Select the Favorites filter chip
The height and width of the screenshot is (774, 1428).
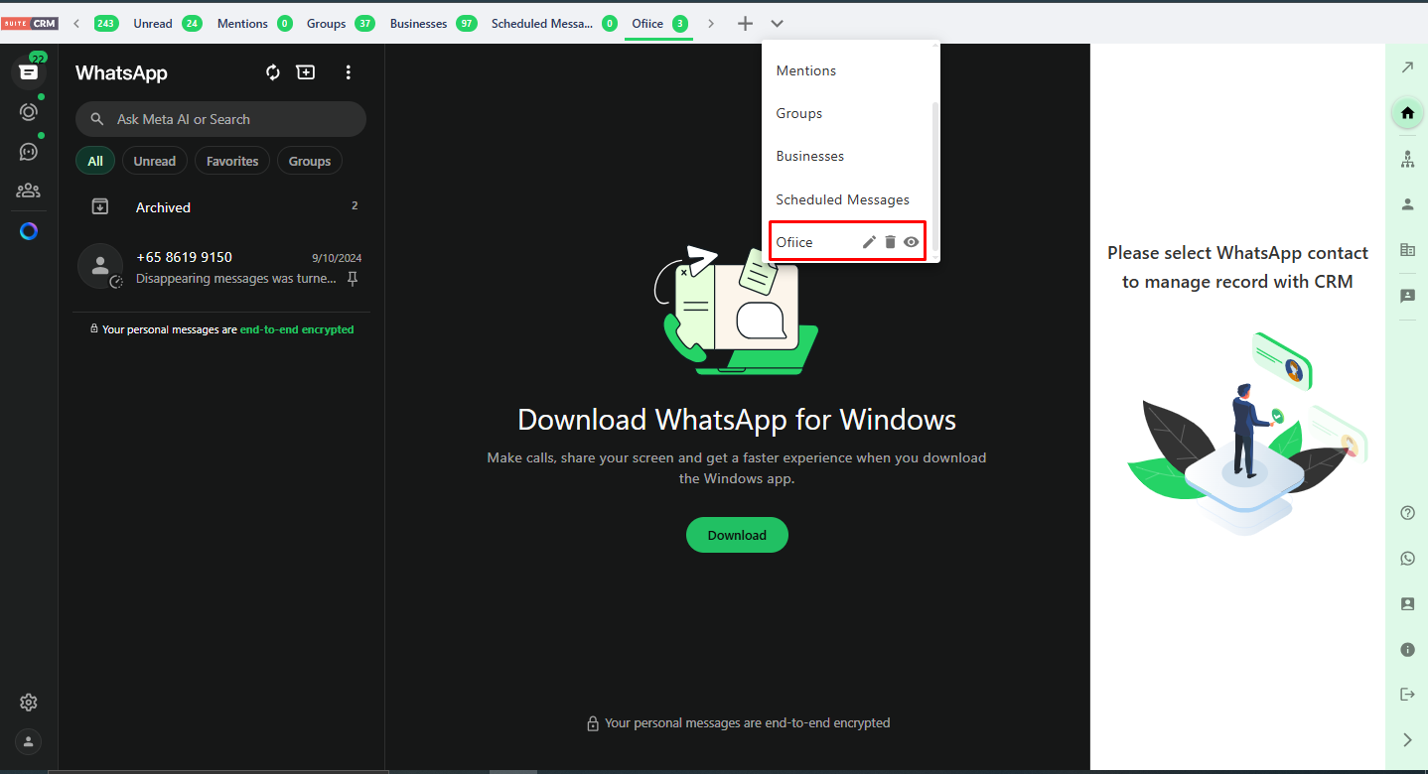click(x=232, y=161)
